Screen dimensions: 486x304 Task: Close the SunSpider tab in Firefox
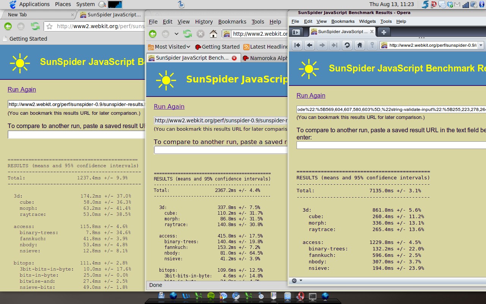[x=234, y=58]
